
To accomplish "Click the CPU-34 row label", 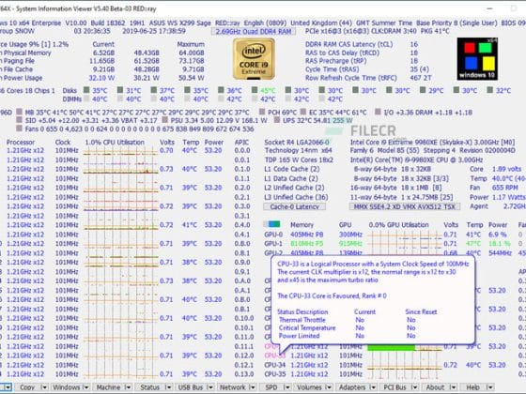I will point(275,365).
